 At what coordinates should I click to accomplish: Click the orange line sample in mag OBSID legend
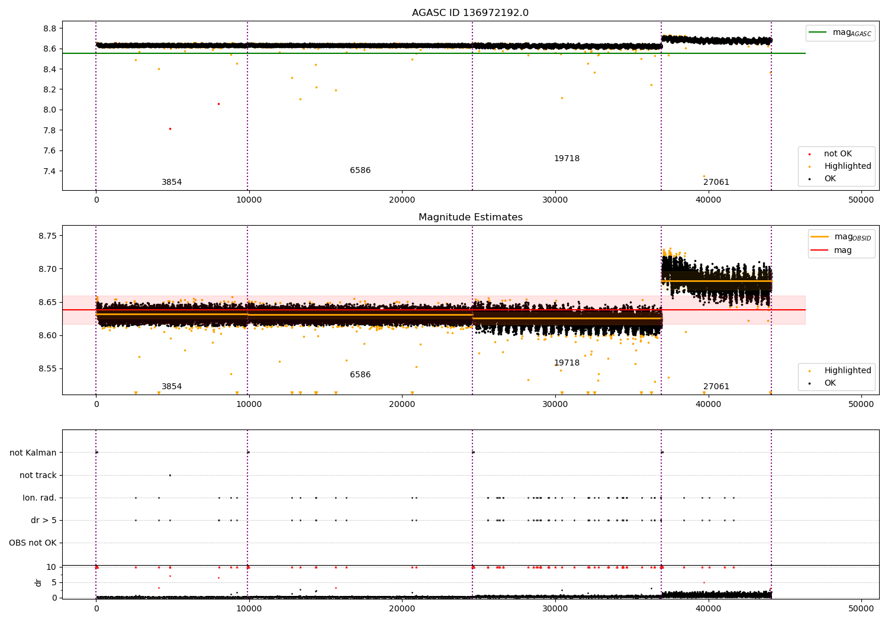point(820,237)
